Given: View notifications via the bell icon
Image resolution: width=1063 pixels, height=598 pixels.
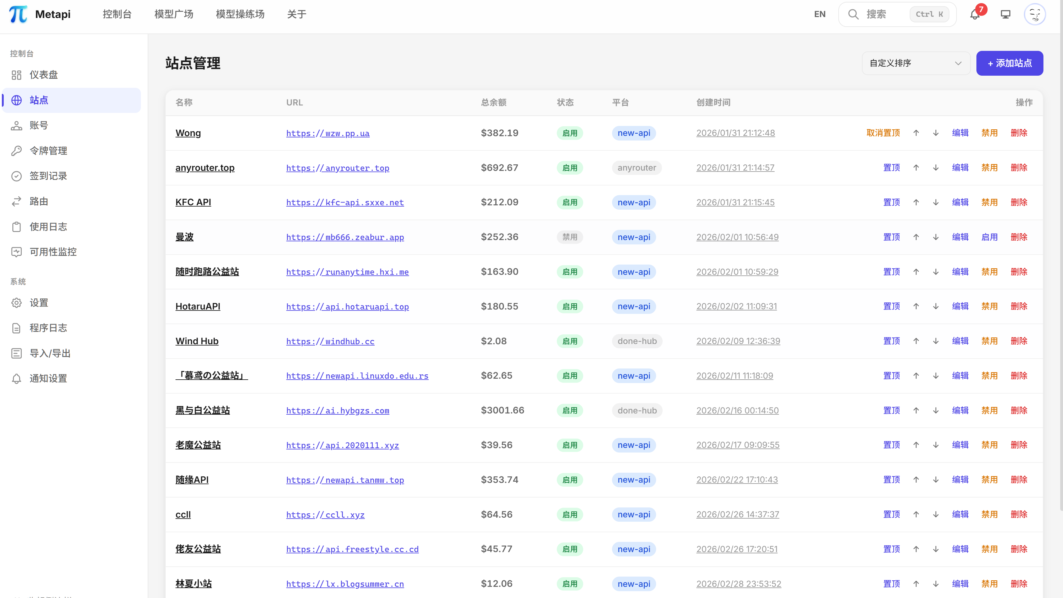Looking at the screenshot, I should tap(975, 14).
